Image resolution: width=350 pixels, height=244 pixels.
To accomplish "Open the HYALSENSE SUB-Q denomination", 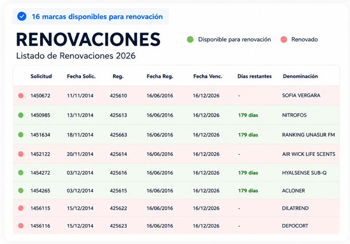I will [x=304, y=173].
